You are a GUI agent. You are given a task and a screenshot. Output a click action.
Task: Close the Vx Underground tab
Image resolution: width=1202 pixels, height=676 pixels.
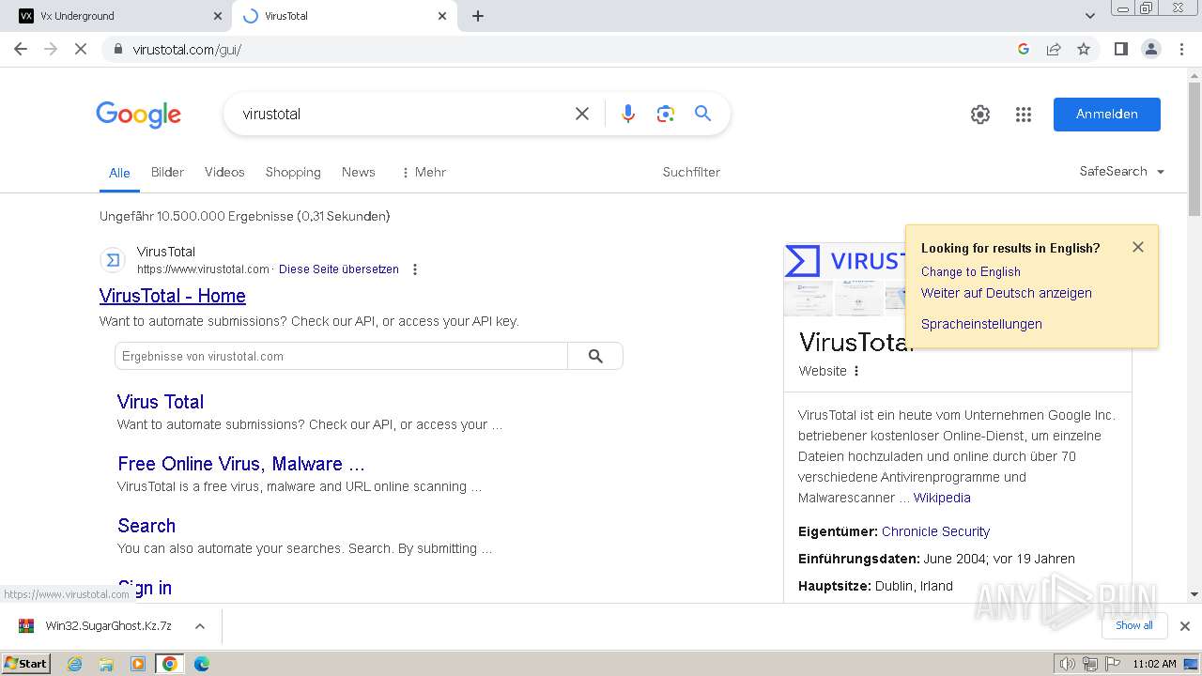tap(218, 16)
